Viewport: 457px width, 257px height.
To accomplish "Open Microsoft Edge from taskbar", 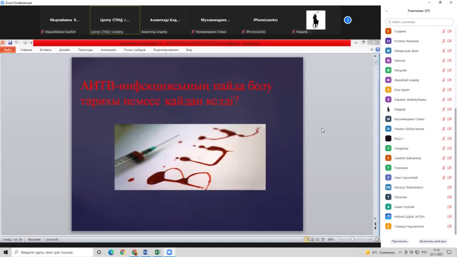I will [111, 252].
